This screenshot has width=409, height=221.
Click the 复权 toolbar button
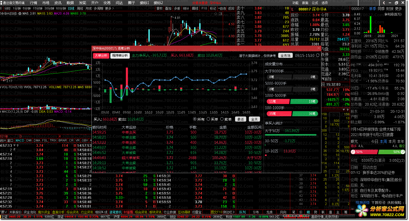[x=160, y=8]
